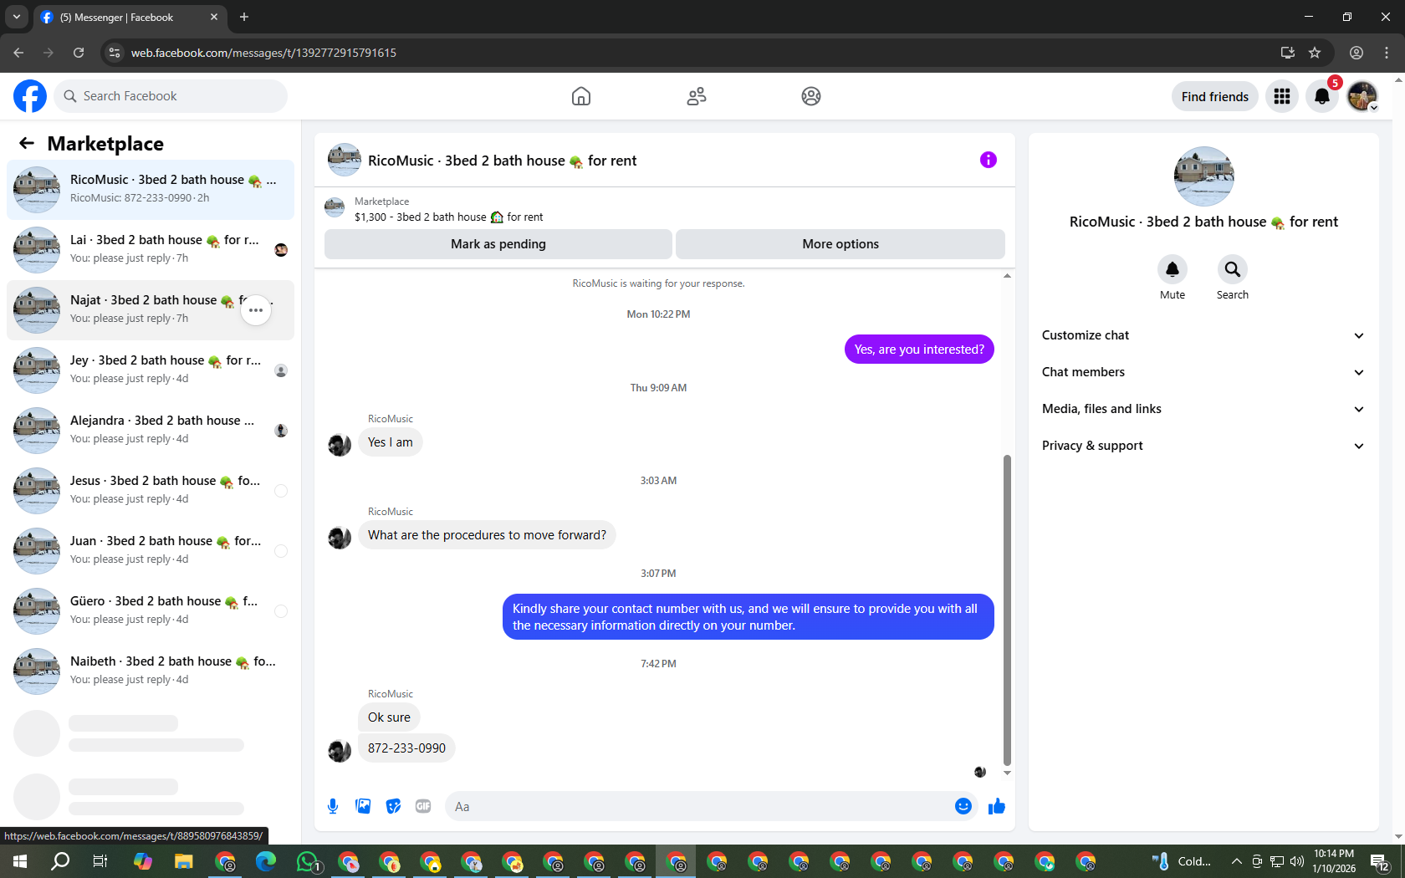1405x878 pixels.
Task: Click the attach photo icon
Action: point(363,806)
